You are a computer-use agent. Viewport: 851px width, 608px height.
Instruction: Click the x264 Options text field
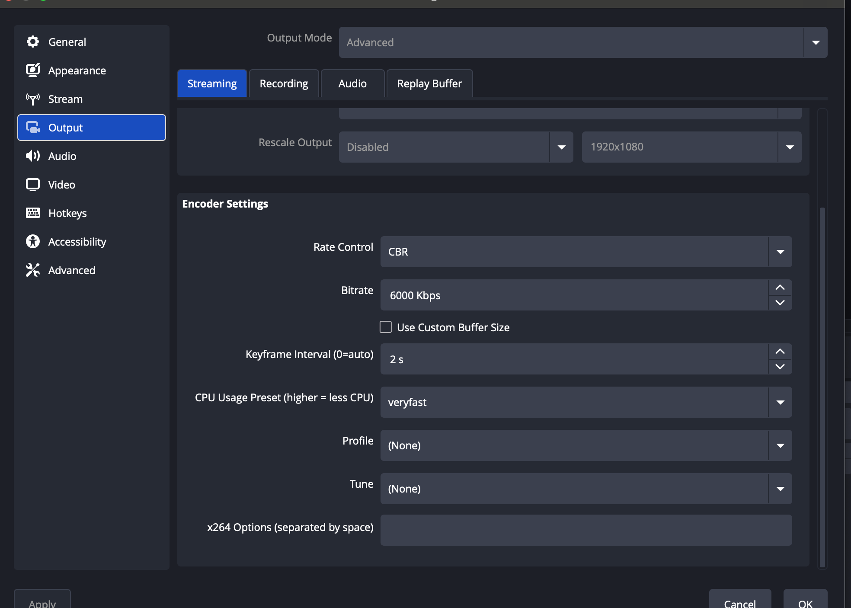(x=586, y=530)
